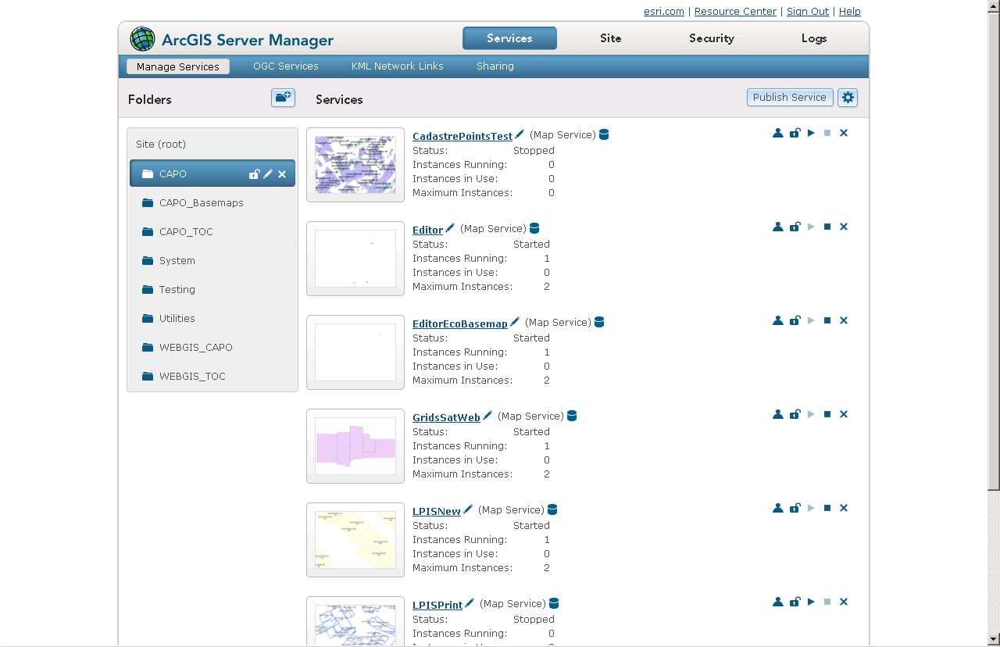Open permissions person icon for CadastrePointsTest
This screenshot has width=1000, height=647.
tap(778, 133)
